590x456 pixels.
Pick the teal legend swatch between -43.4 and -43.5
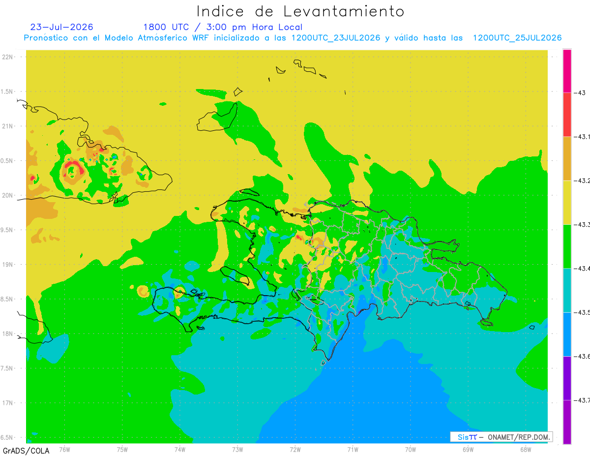[x=567, y=290]
